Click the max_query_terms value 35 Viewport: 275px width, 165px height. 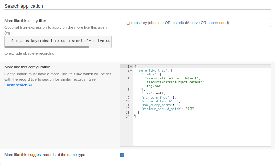click(x=179, y=105)
